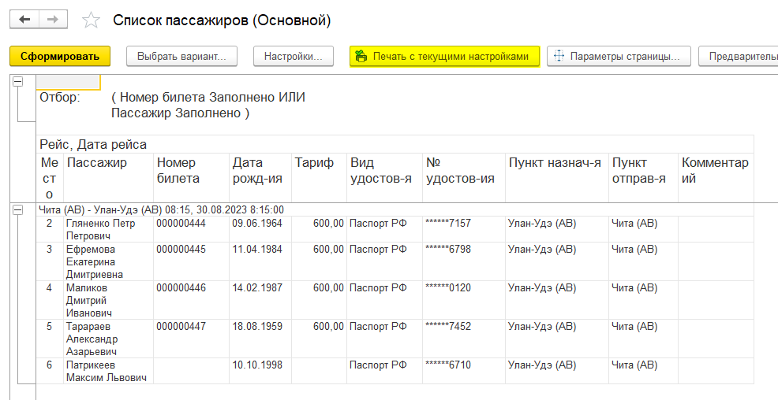Click the printer icon on print button
This screenshot has height=400, width=778.
[x=361, y=56]
